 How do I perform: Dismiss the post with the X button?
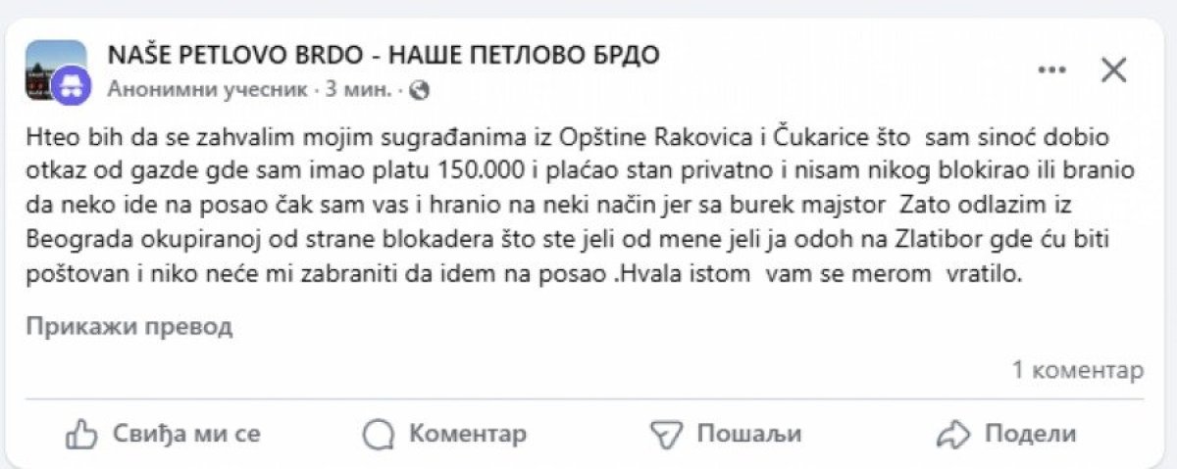pyautogui.click(x=1114, y=70)
